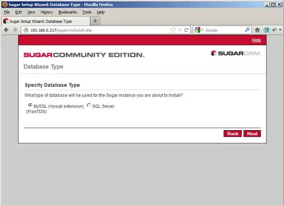
Task: Click the search magnifier icon
Action: [247, 30]
